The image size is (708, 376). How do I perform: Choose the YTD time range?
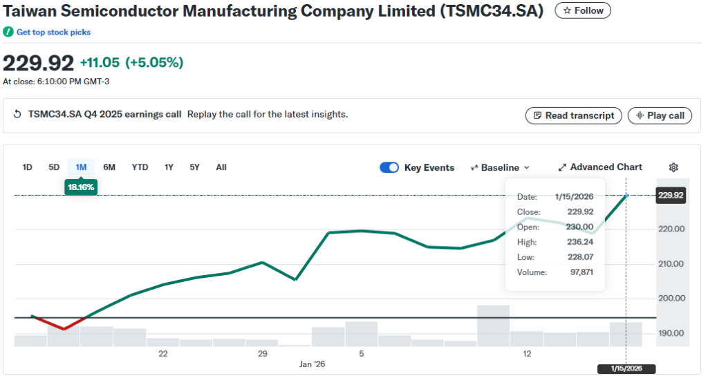pyautogui.click(x=140, y=167)
